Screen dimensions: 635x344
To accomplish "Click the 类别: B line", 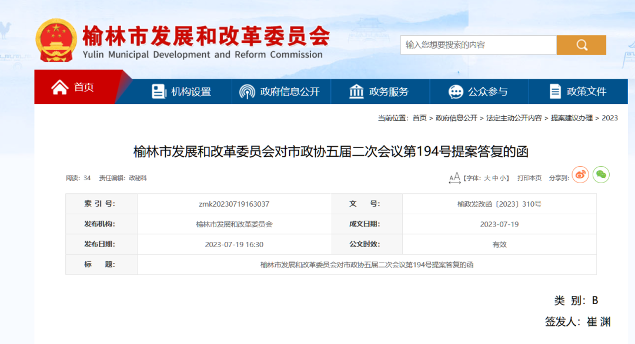I will (x=576, y=301).
